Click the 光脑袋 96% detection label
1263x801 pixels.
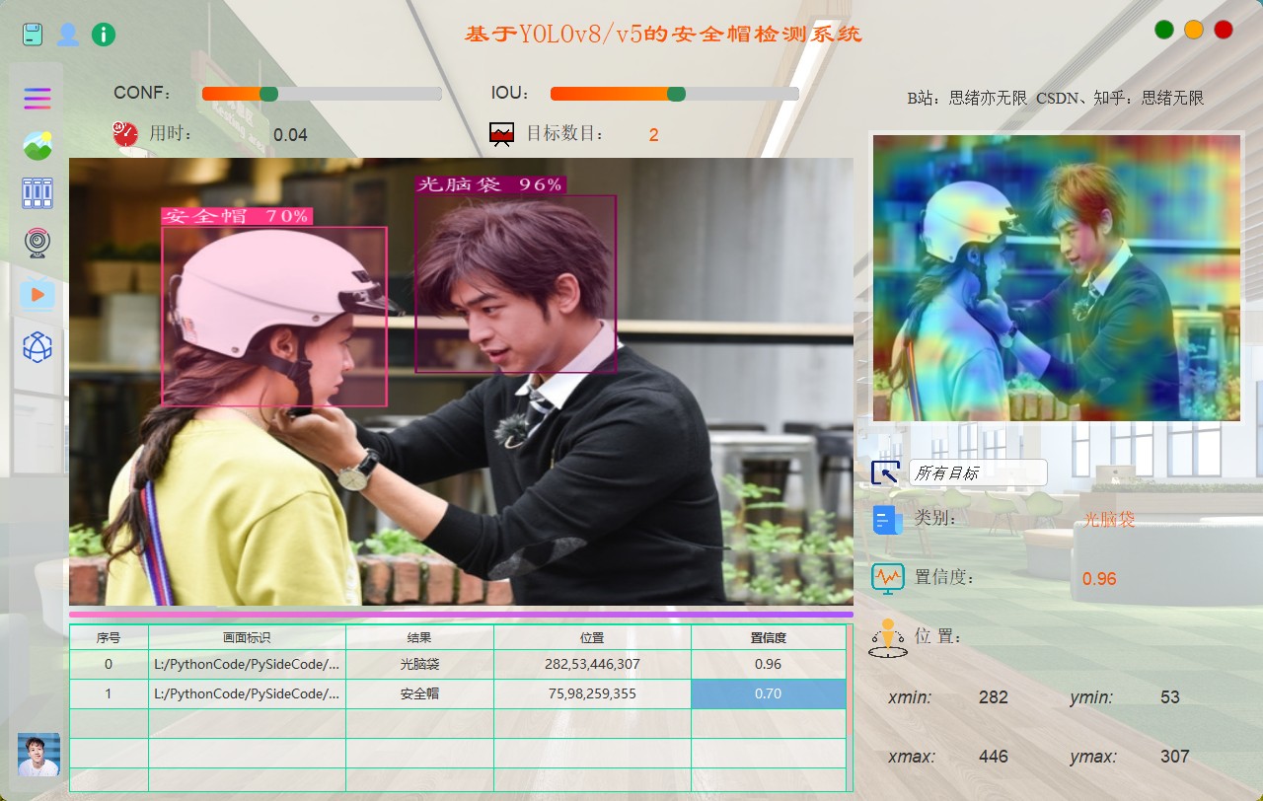(x=490, y=184)
